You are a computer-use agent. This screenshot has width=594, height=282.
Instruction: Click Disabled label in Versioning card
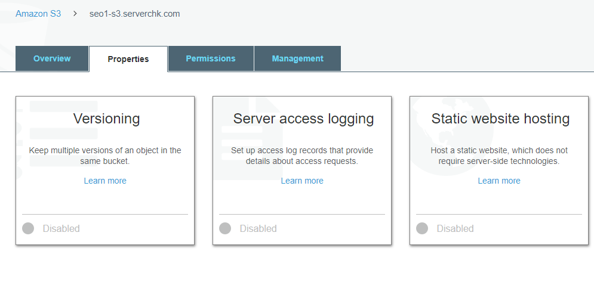(x=61, y=228)
